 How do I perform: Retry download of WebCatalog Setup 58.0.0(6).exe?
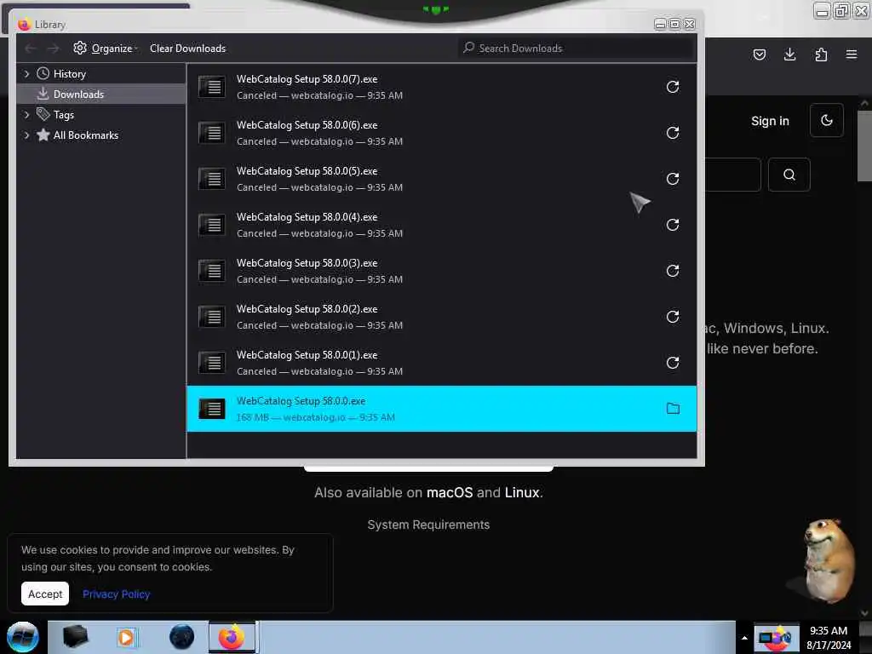[x=673, y=133]
